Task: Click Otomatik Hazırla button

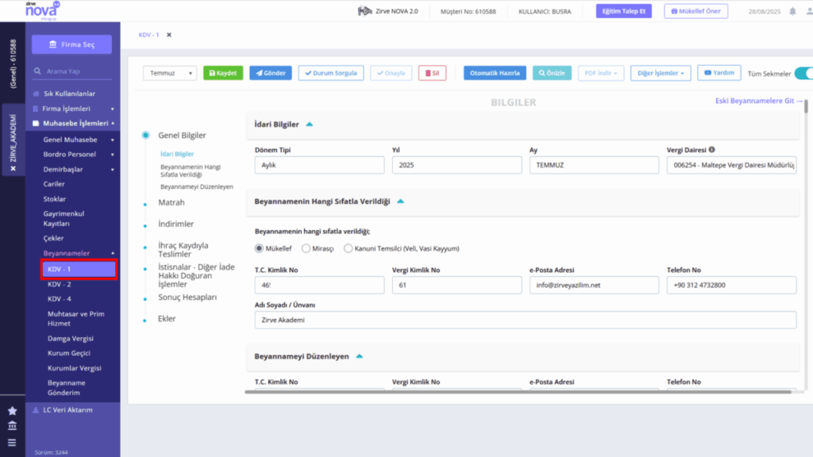Action: click(495, 73)
